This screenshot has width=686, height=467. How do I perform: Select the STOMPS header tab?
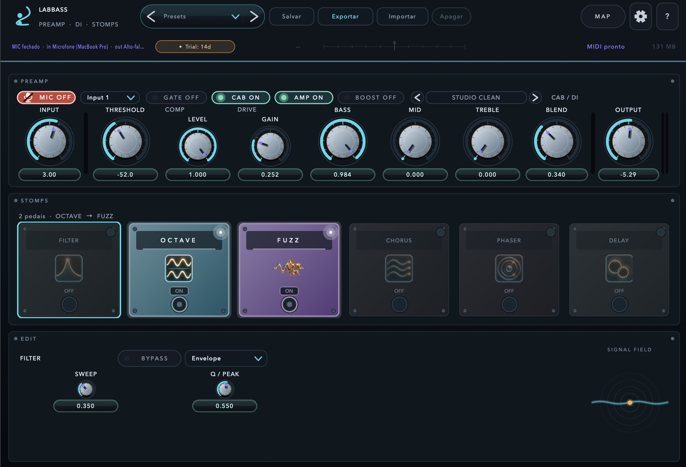click(x=105, y=24)
